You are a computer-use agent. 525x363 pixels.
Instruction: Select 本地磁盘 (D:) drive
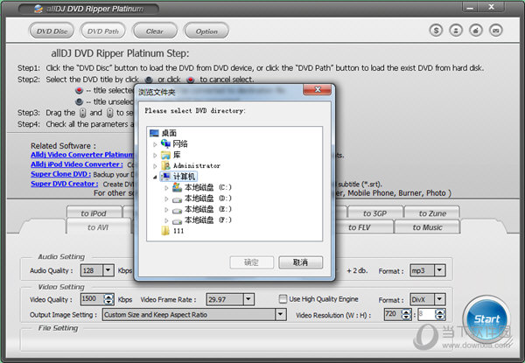click(x=201, y=199)
